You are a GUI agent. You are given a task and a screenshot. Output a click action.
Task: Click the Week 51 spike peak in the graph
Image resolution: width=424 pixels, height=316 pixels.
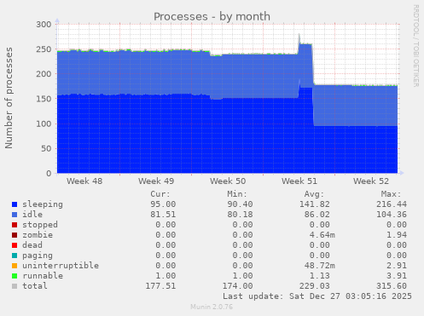click(x=299, y=35)
